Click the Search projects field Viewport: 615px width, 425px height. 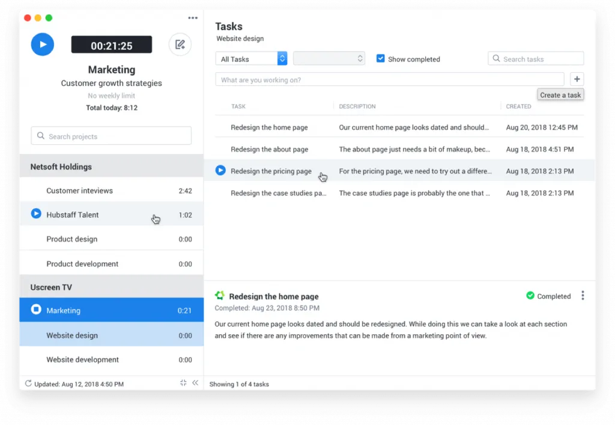coord(111,136)
